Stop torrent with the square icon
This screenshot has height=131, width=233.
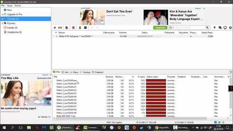[x=86, y=28]
